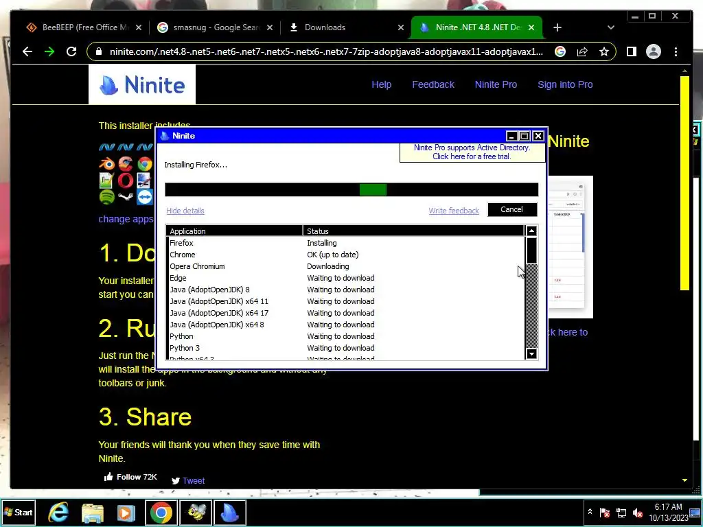Click the Chrome icon in installer list
Image resolution: width=703 pixels, height=527 pixels.
coord(144,164)
